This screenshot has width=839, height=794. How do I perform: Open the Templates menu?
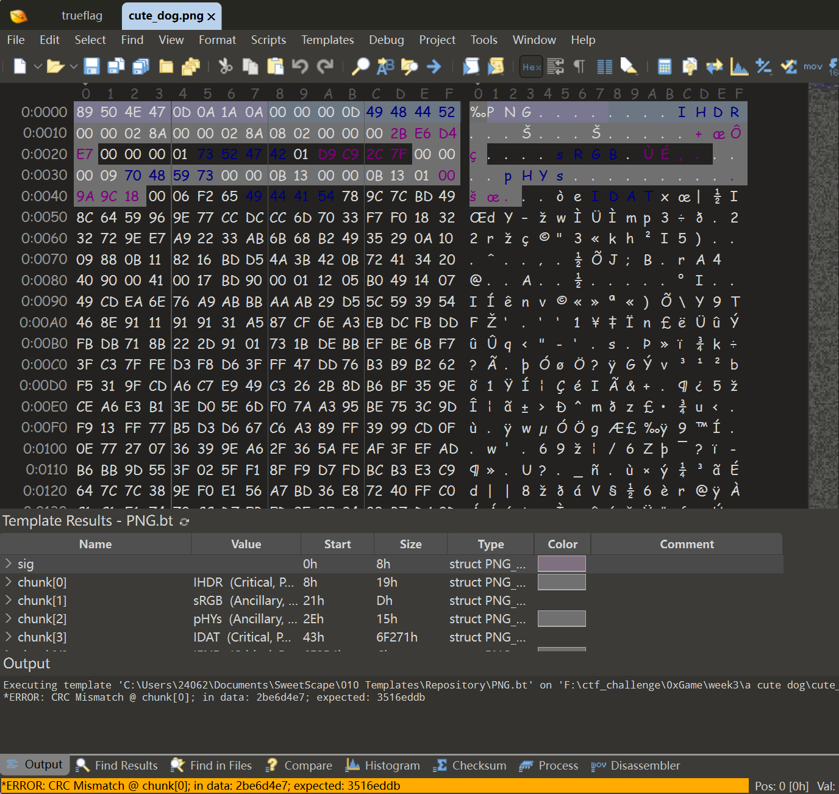coord(327,40)
